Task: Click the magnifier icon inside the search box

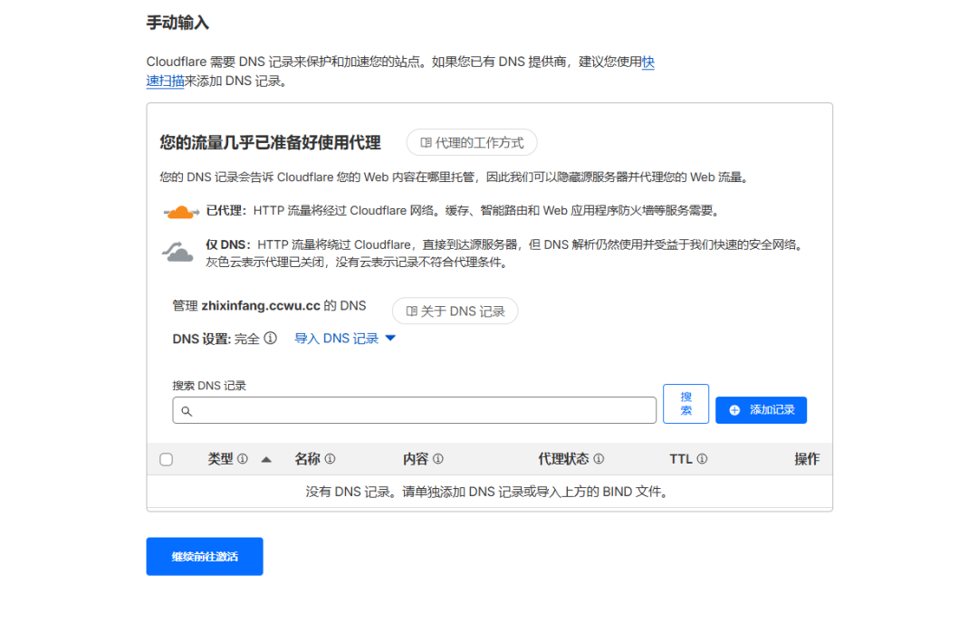Action: click(186, 409)
